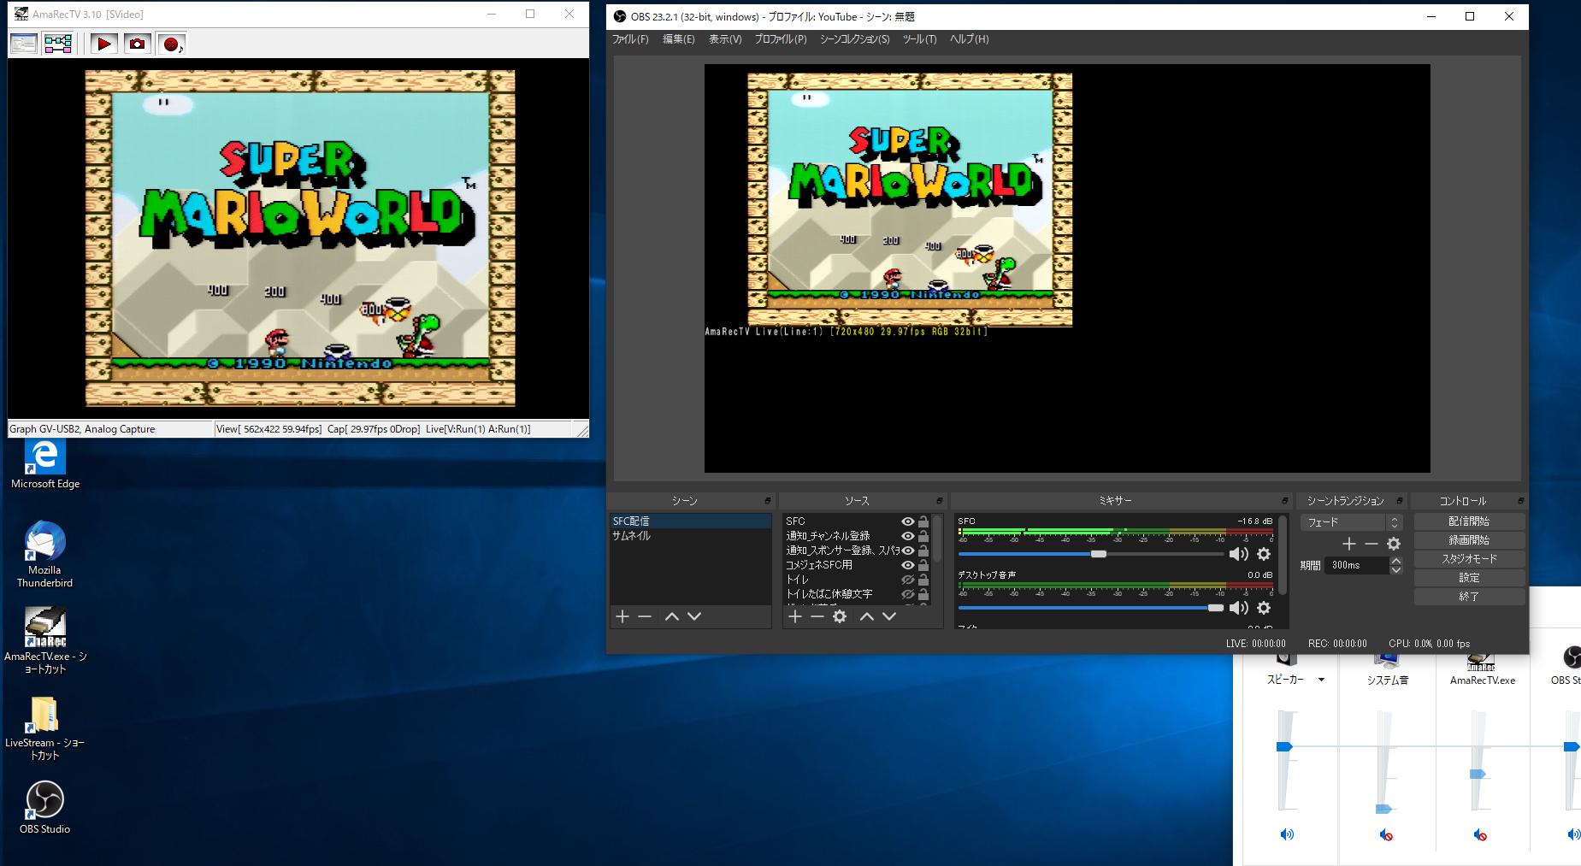Toggle AmaRecTV live audio record icon
Image resolution: width=1581 pixels, height=866 pixels.
tap(171, 43)
